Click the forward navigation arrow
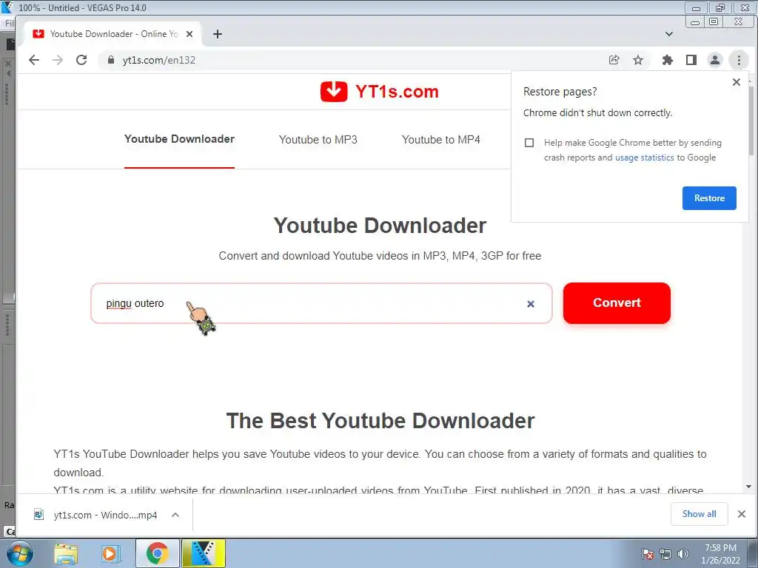Screen dimensions: 758x568 tap(58, 60)
